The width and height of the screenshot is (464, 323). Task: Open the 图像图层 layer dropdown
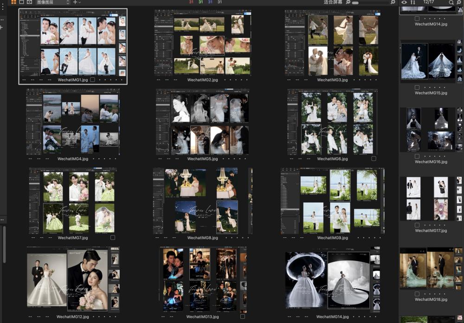click(x=53, y=2)
